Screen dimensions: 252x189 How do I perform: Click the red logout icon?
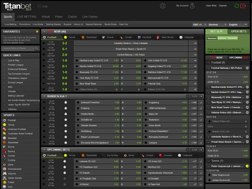click(243, 6)
